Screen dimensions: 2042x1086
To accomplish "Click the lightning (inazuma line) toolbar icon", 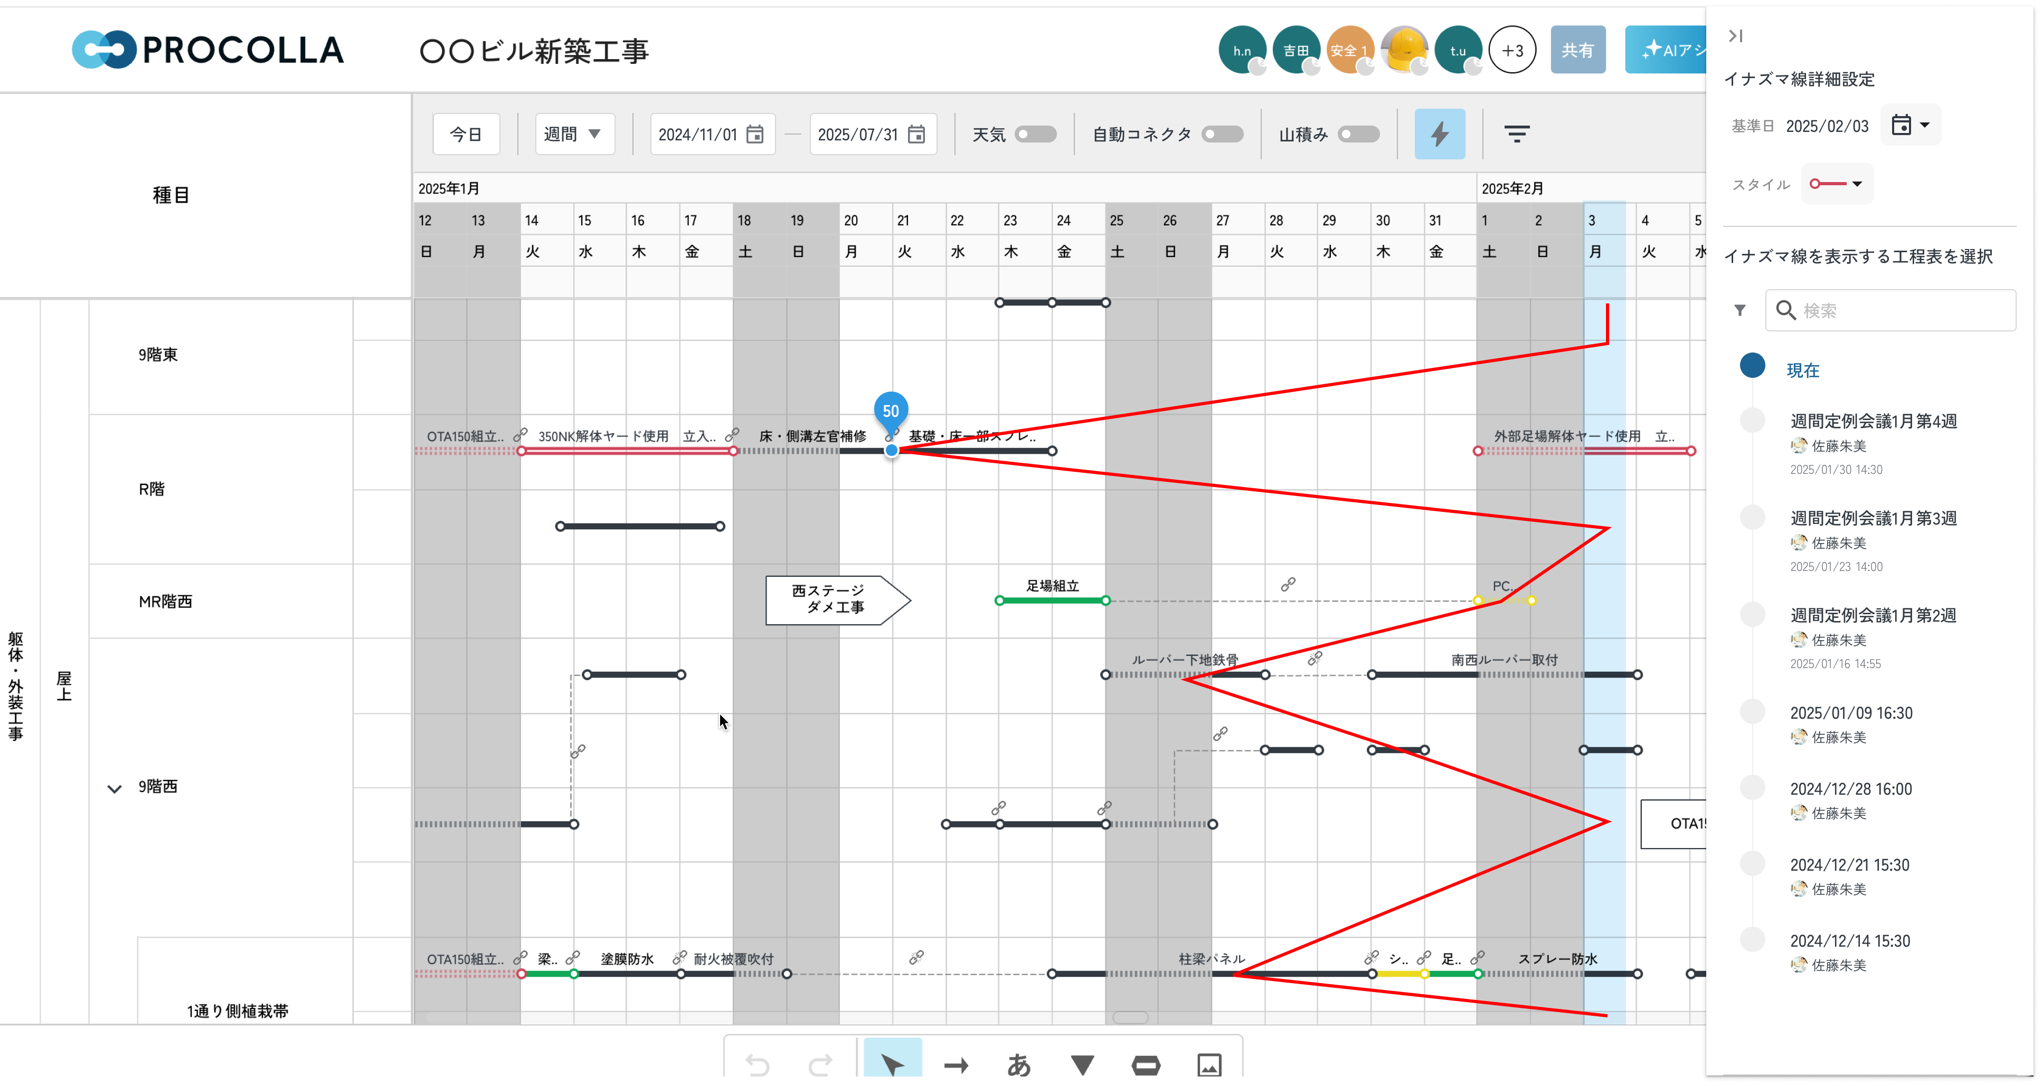I will [x=1440, y=134].
